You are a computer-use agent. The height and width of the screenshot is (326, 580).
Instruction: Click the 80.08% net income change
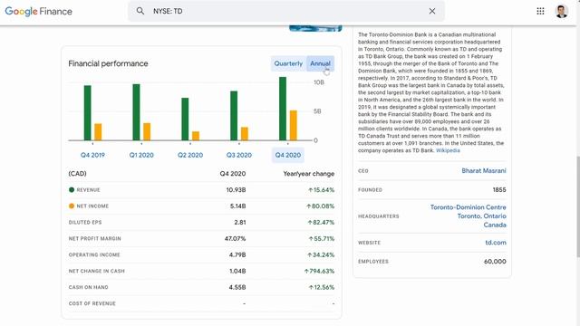click(x=320, y=206)
